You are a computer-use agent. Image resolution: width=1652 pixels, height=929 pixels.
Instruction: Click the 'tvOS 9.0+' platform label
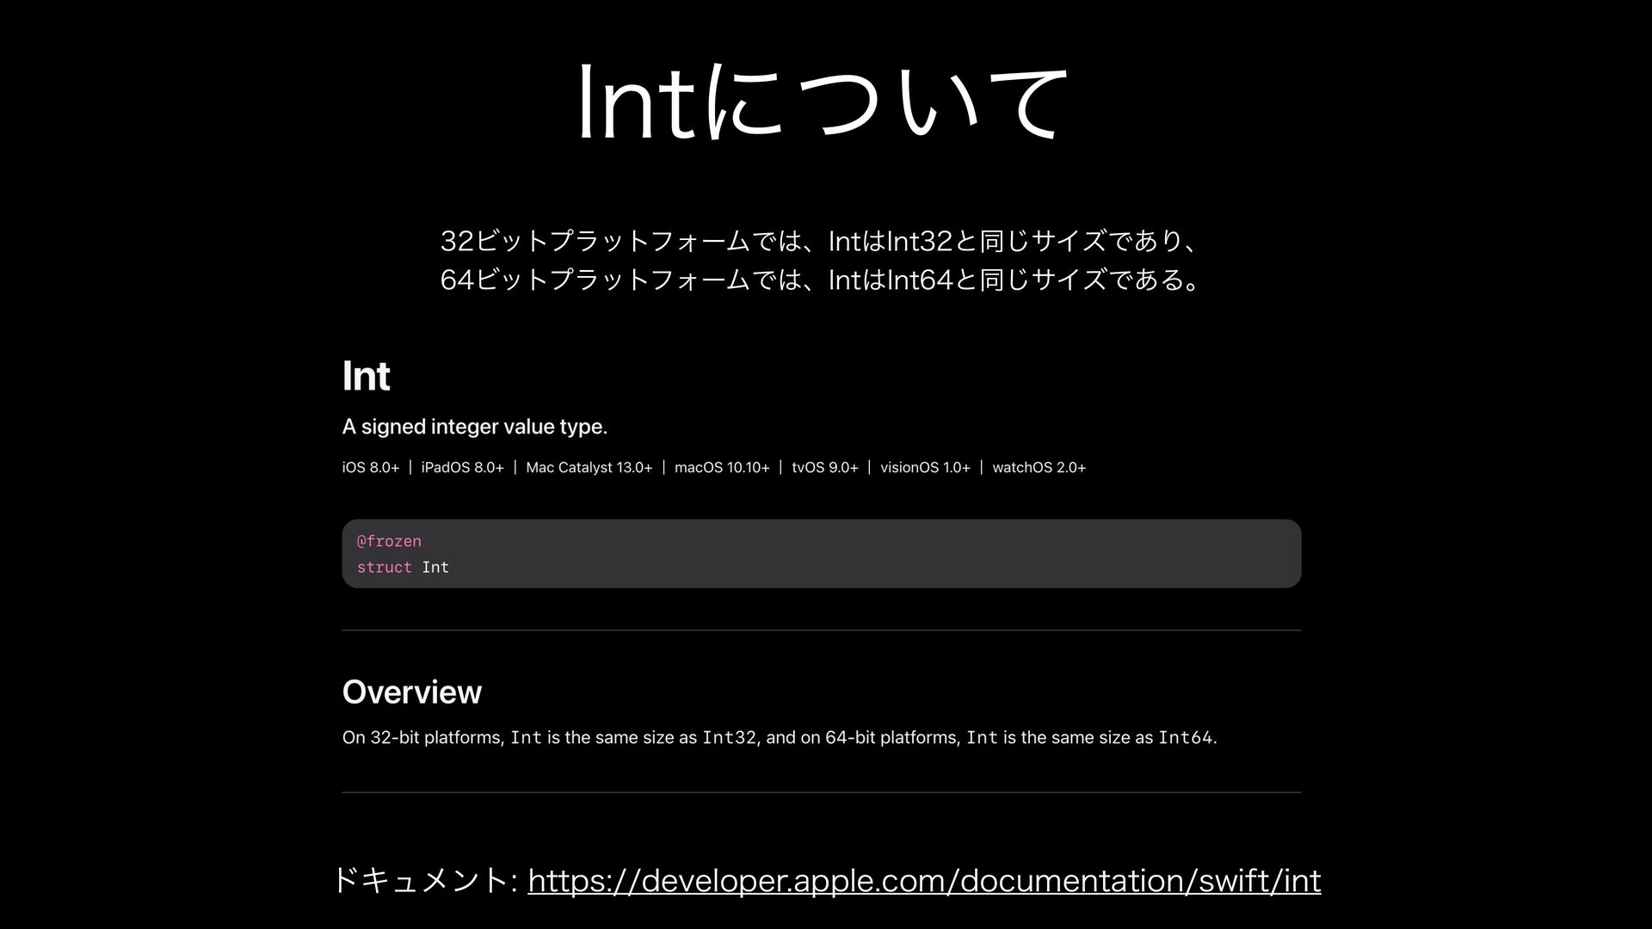pos(824,468)
